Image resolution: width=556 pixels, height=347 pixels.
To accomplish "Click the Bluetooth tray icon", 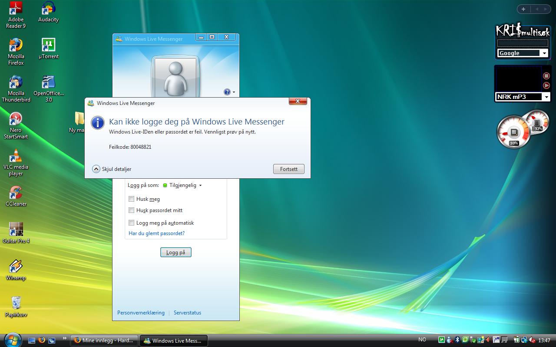I will (x=457, y=340).
